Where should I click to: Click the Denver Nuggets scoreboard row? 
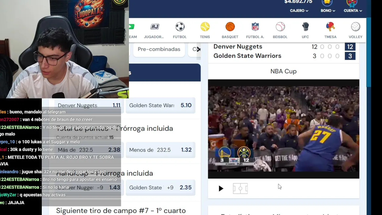point(284,47)
